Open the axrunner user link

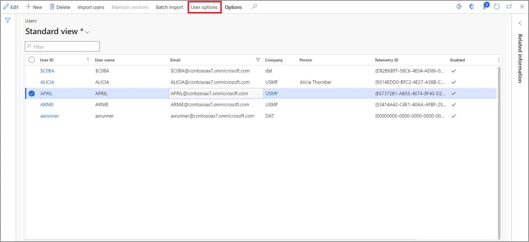pos(49,116)
